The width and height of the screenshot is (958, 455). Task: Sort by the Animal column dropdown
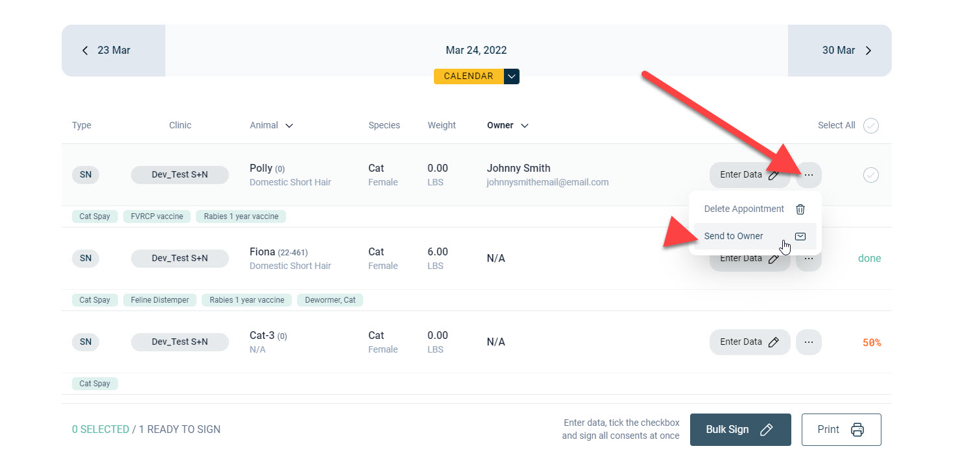[x=289, y=126]
